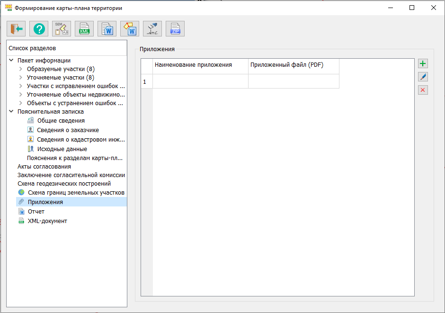
Task: Click the Word document with polygon icon
Action: 130,29
